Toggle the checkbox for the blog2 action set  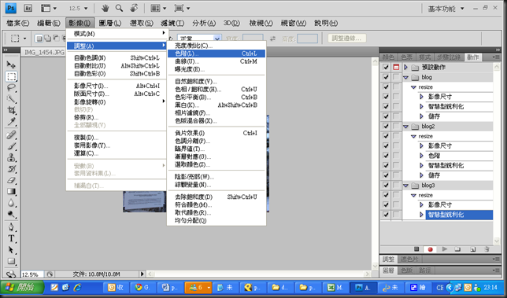[x=386, y=127]
